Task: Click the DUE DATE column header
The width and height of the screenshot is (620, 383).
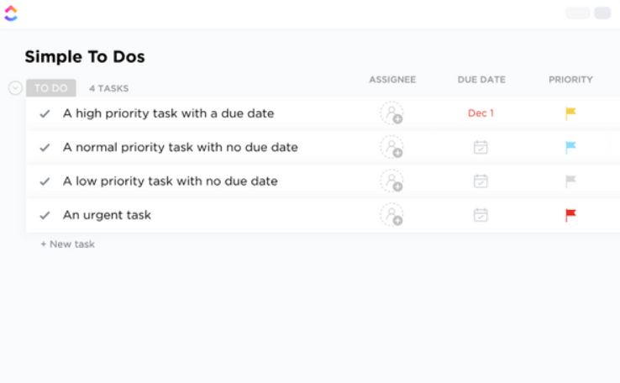Action: [481, 80]
